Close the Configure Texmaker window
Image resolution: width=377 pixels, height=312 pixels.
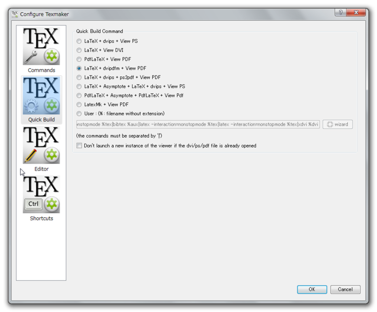tap(356, 12)
